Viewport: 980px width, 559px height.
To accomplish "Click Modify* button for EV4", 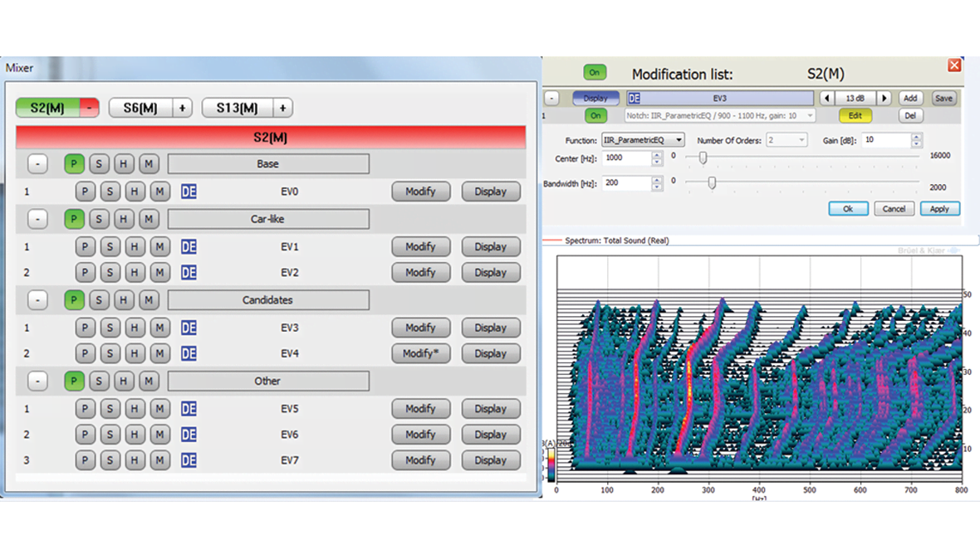I will [420, 353].
